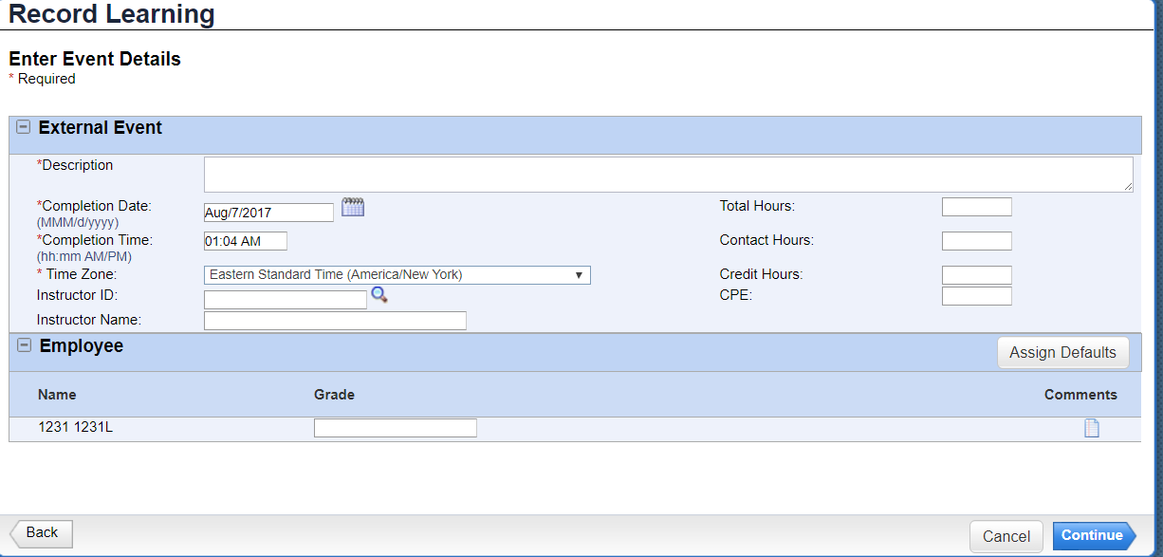
Task: Go Back to the previous step
Action: 41,533
